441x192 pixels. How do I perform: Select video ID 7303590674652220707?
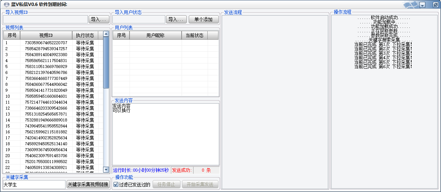point(46,43)
